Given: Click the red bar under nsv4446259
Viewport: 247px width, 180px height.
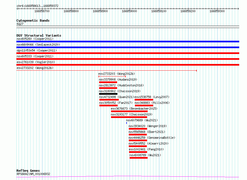Looking at the screenshot, I should (138, 140).
